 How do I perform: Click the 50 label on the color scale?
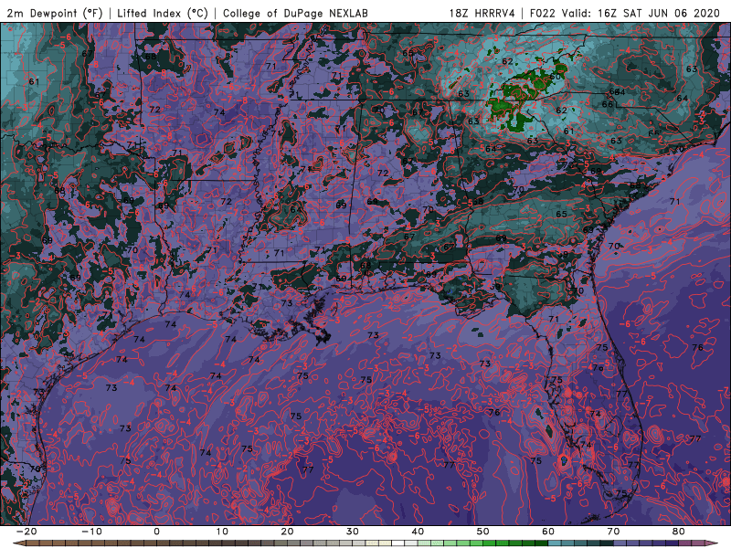(483, 532)
